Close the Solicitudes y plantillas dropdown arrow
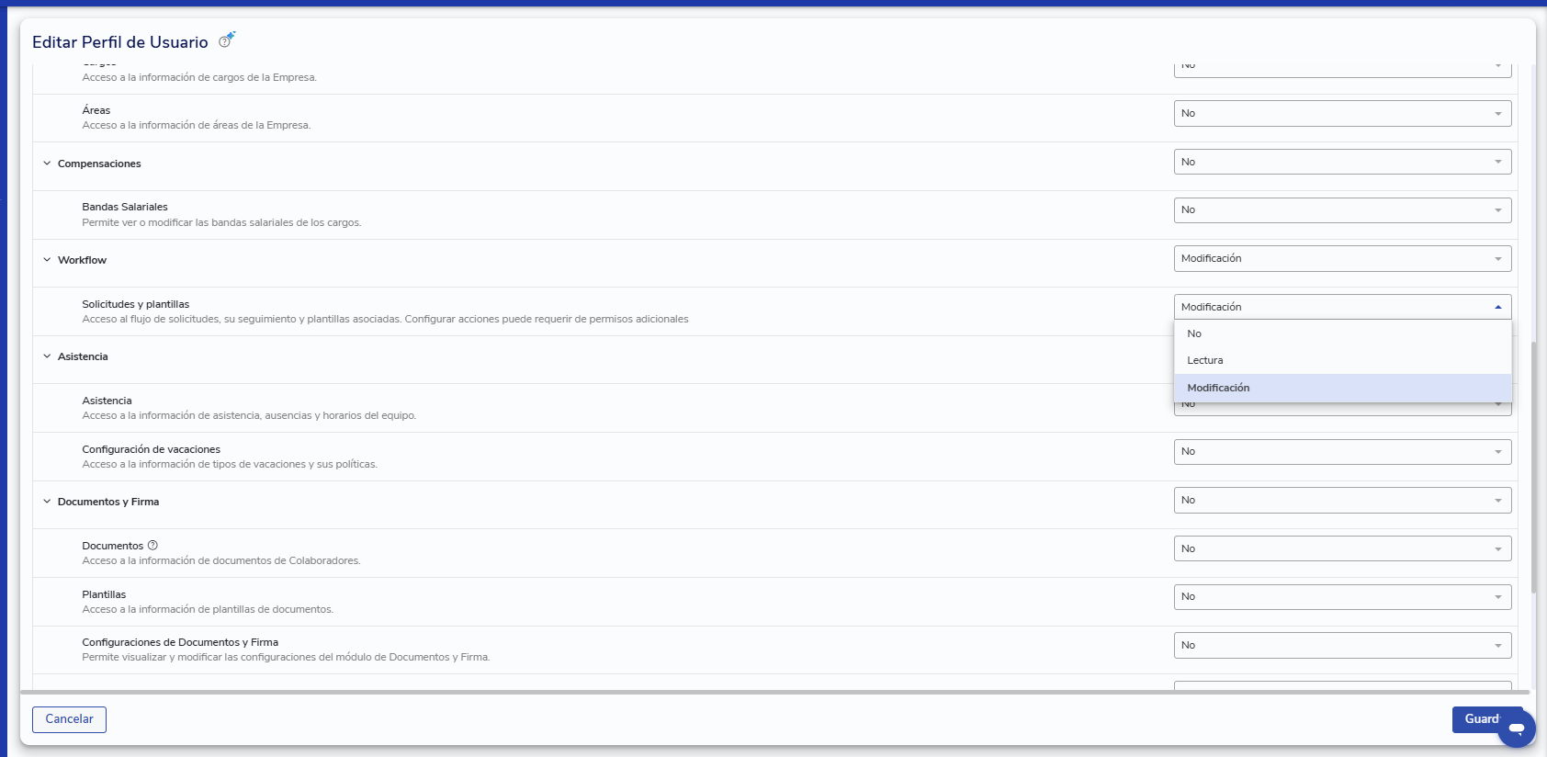Screen dimensions: 1547x757 point(1497,307)
